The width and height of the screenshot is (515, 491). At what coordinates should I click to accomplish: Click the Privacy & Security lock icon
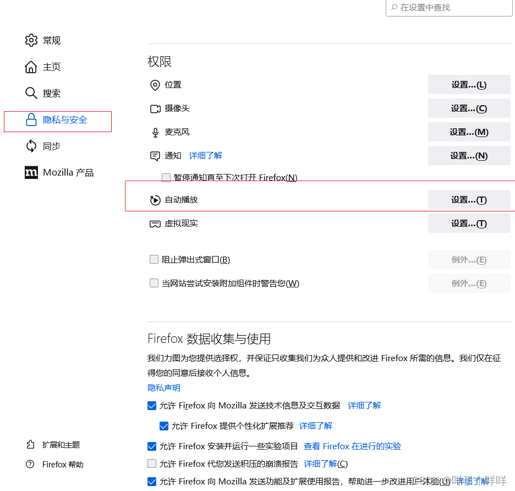click(x=31, y=119)
